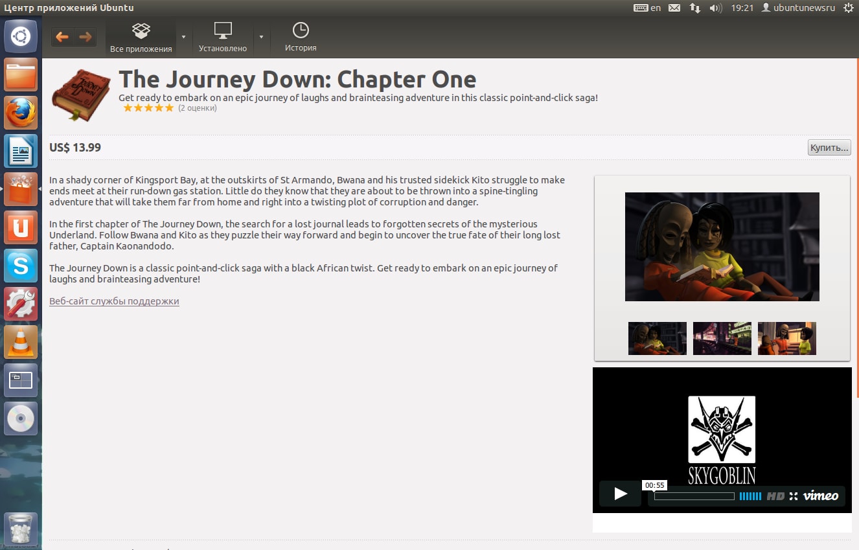Go forward with the right arrow button

[85, 37]
